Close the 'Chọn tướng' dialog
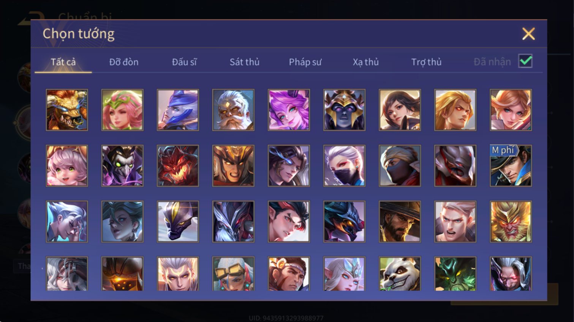Screen dimensions: 574x322 528,34
